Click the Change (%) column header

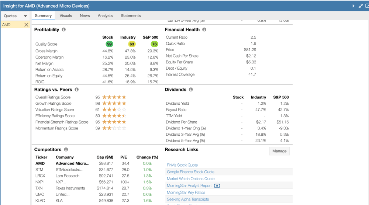(147, 157)
